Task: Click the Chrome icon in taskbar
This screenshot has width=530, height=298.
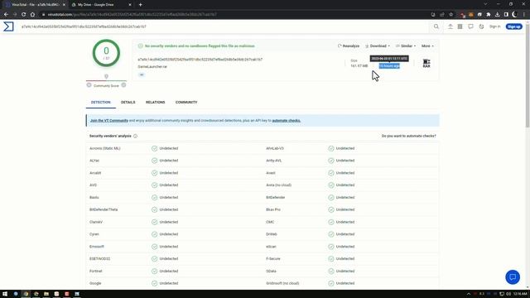Action: coord(26,294)
